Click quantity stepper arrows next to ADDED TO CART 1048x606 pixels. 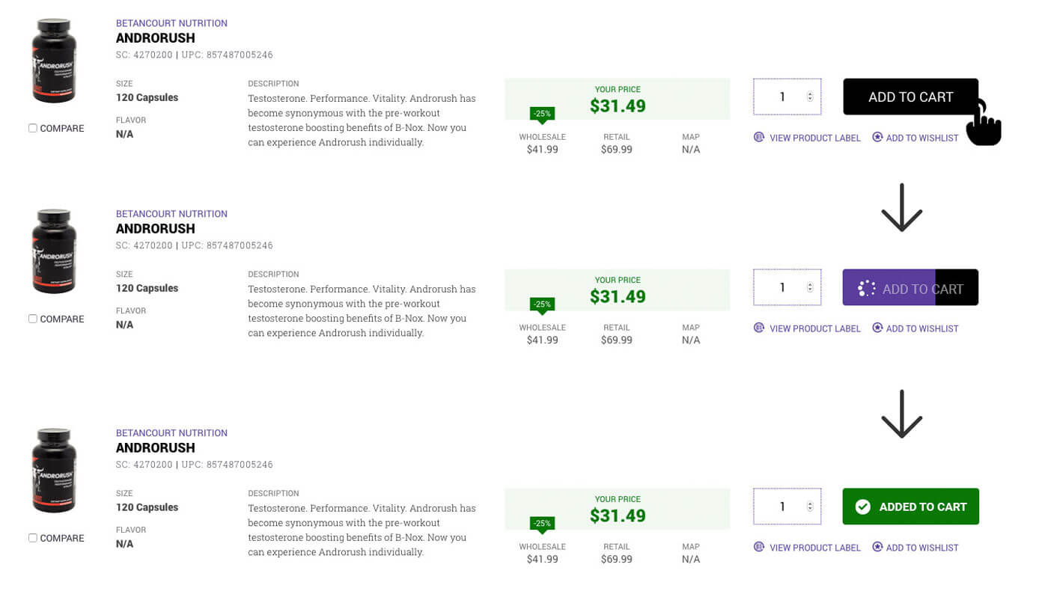click(810, 506)
